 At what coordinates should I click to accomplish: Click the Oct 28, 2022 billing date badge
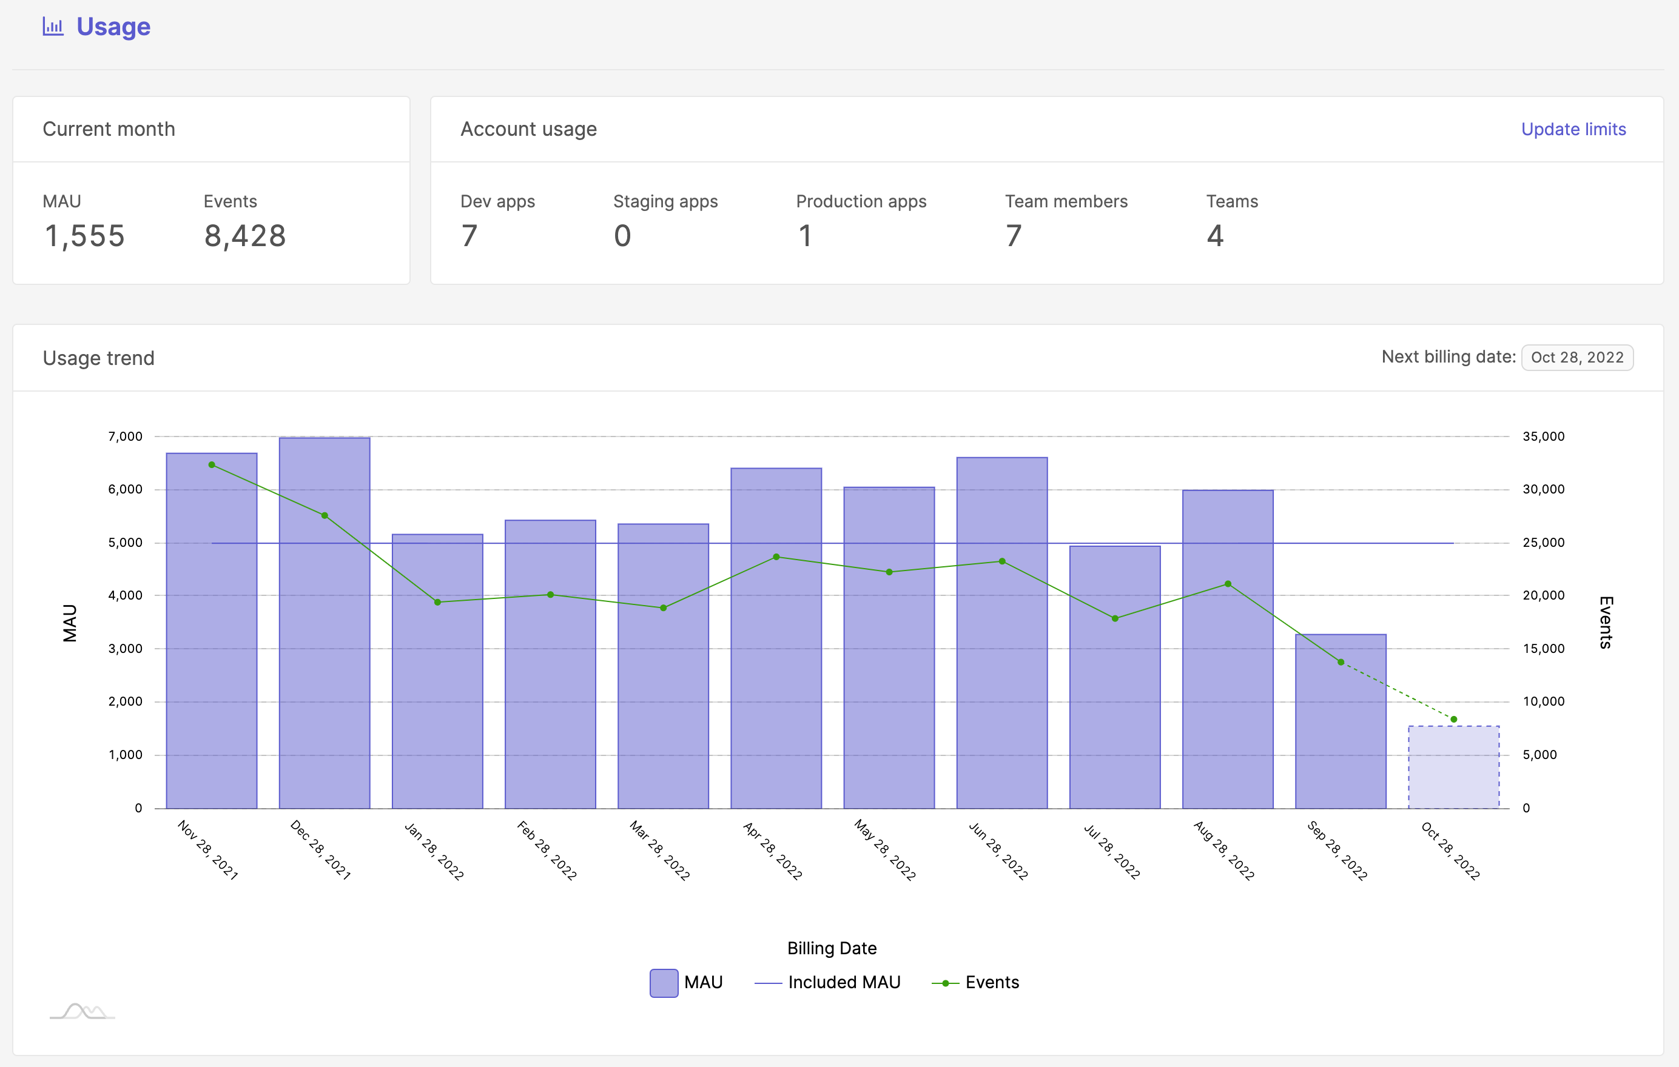1576,358
